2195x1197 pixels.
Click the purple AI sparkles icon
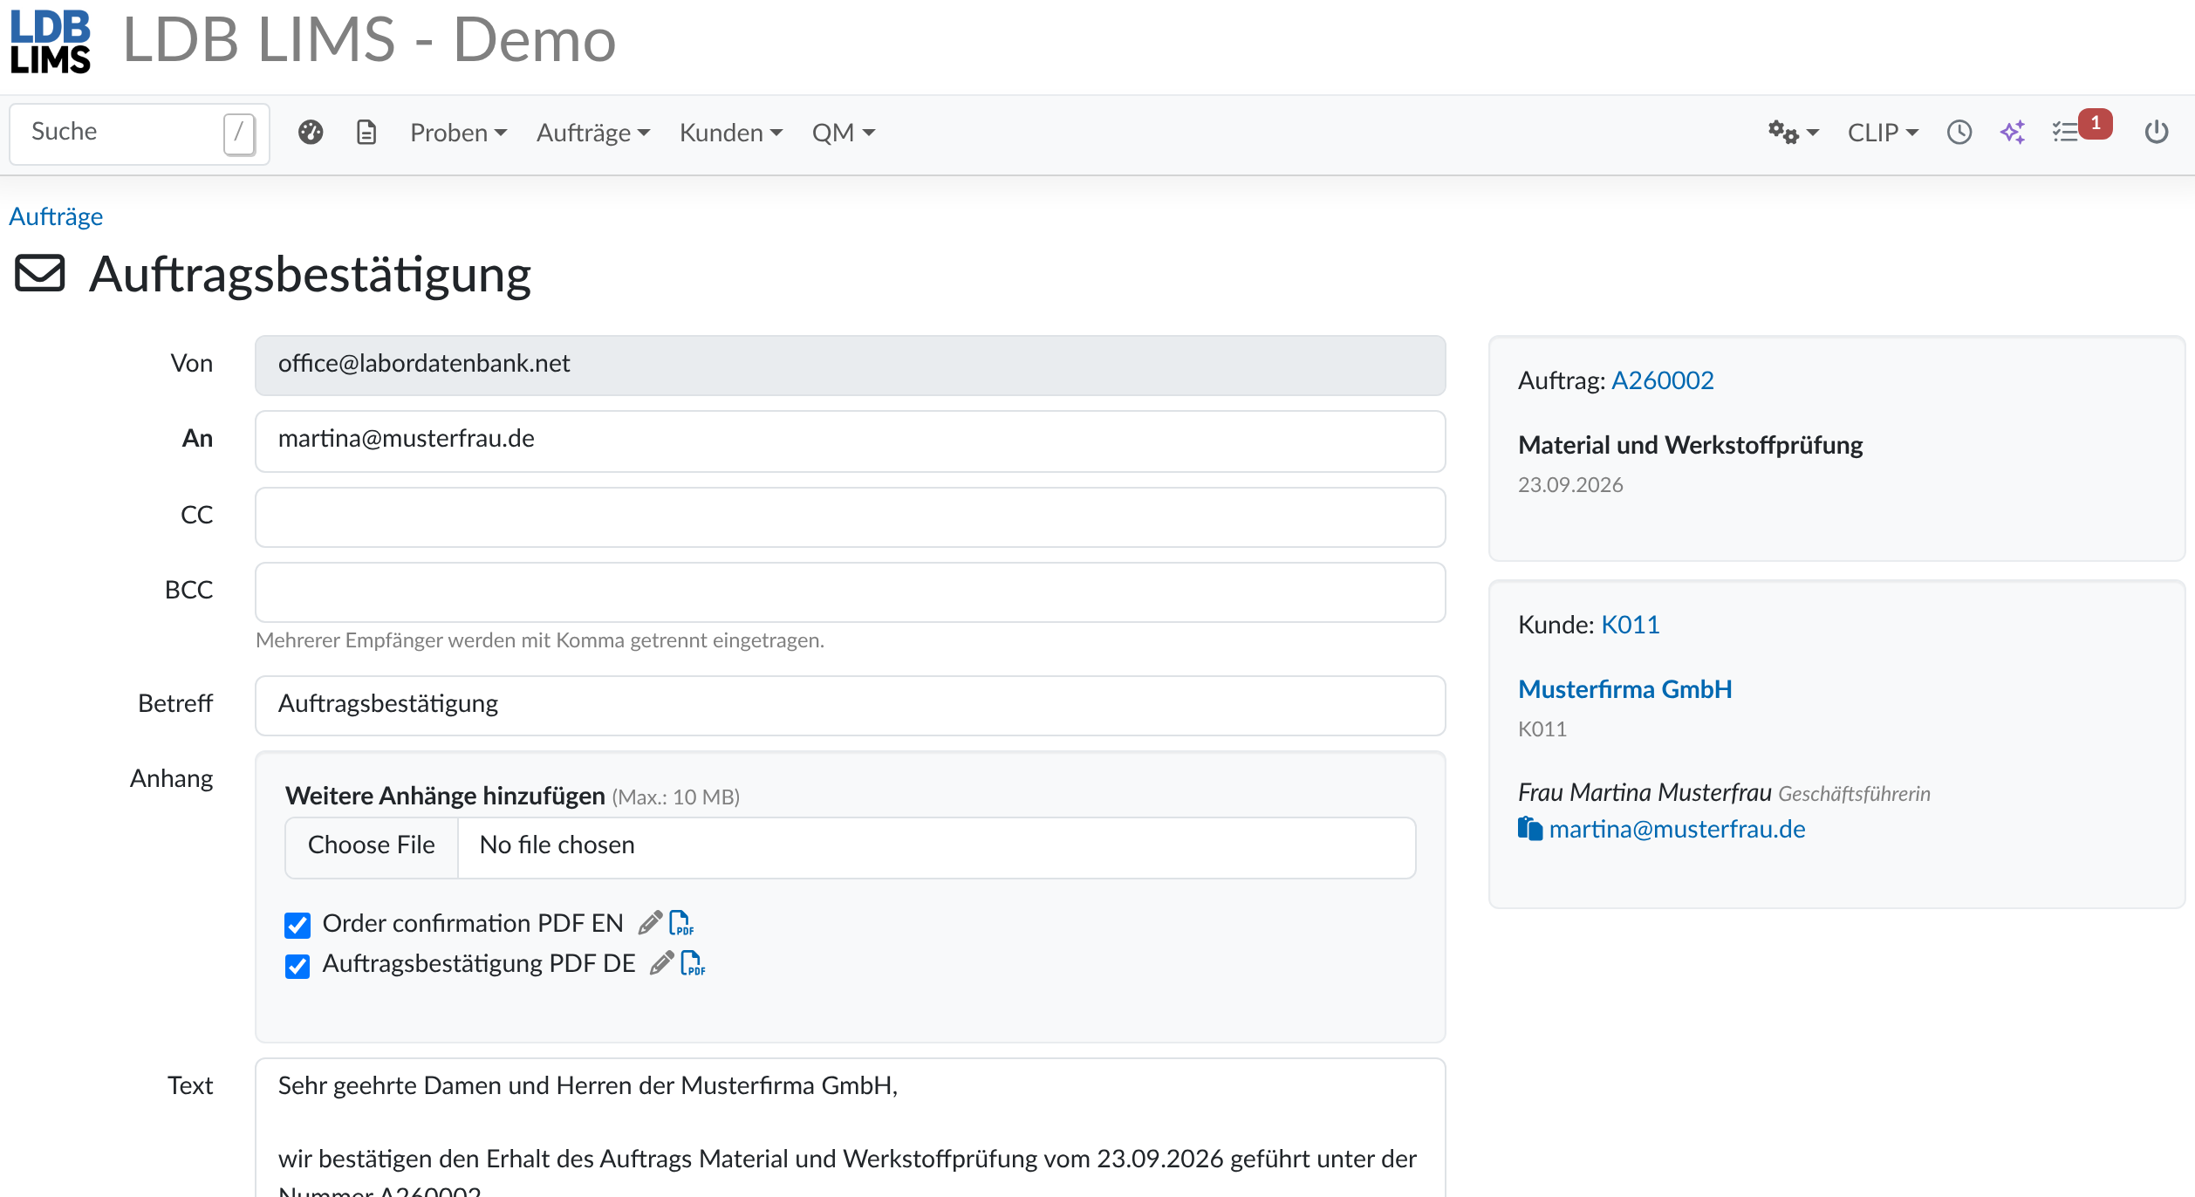2013,133
